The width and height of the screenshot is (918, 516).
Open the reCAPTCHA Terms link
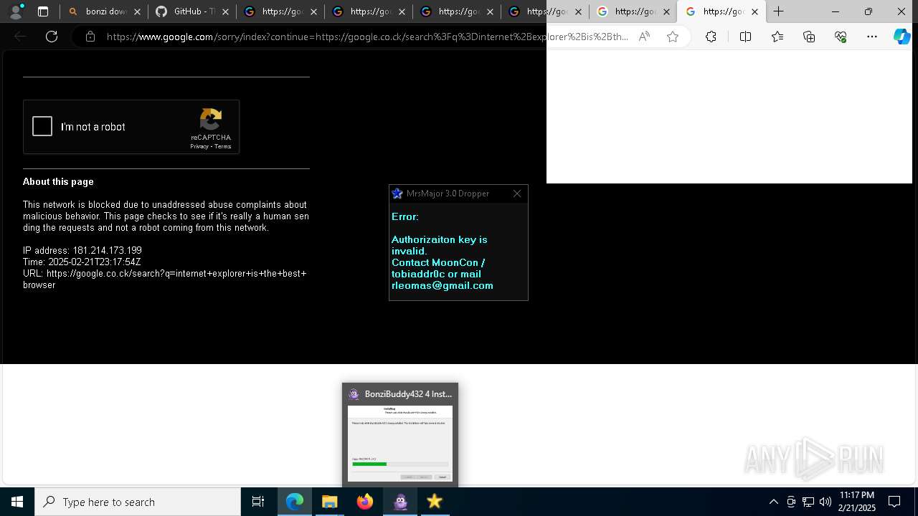pos(223,146)
